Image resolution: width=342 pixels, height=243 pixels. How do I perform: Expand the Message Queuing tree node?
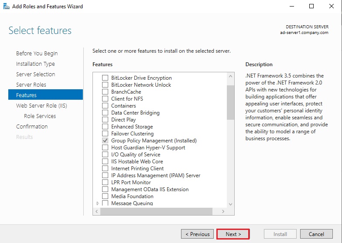(98, 203)
